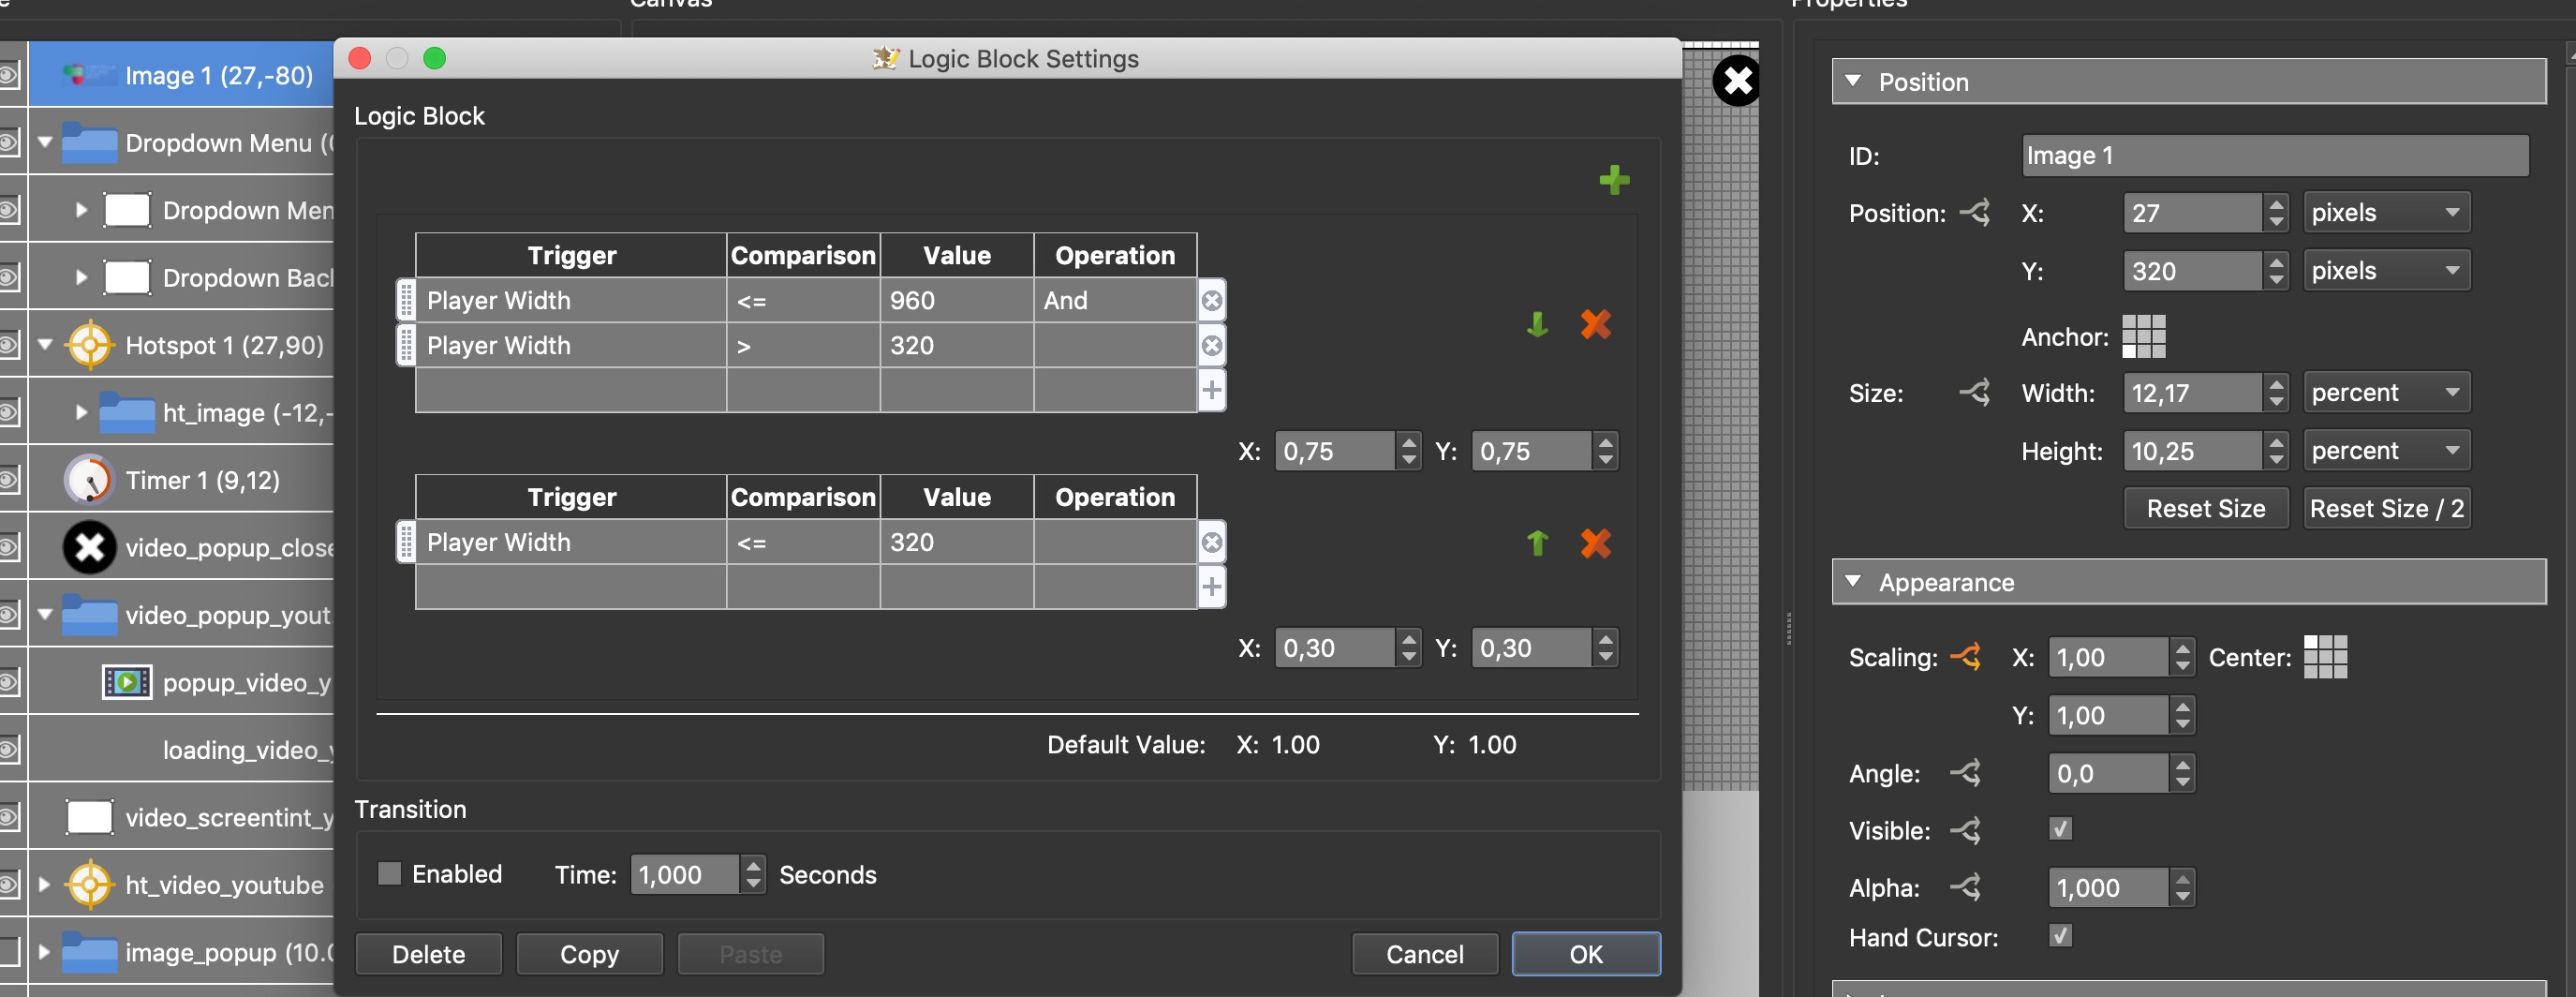
Task: Click drag handle of Player Width <= 320 row
Action: [x=406, y=542]
